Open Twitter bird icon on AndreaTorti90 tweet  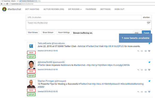149,62
